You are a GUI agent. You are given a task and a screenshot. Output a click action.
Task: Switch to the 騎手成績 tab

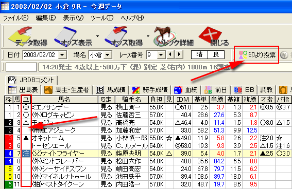point(150,90)
